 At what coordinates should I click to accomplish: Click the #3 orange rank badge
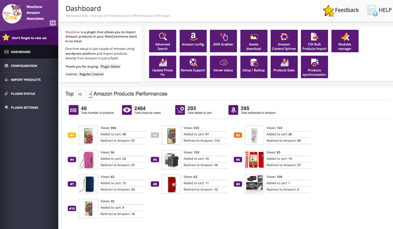point(238,135)
